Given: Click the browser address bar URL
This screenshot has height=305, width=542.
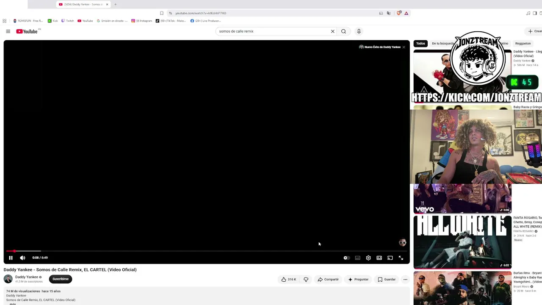Looking at the screenshot, I should point(201,13).
